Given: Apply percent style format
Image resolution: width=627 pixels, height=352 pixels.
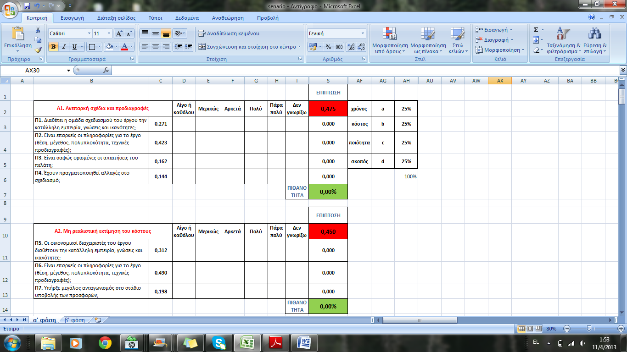Looking at the screenshot, I should point(328,47).
